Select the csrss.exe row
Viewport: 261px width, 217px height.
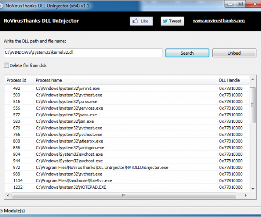point(127,102)
